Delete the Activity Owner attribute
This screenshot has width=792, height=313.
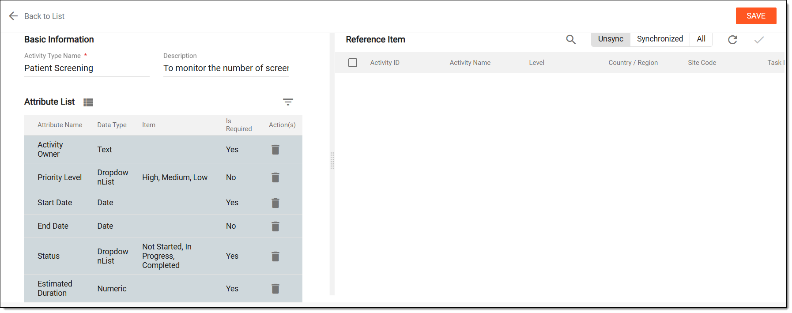pyautogui.click(x=275, y=150)
